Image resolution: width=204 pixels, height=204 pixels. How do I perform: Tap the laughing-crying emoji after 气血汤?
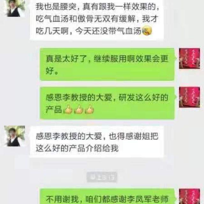pyautogui.click(x=147, y=31)
